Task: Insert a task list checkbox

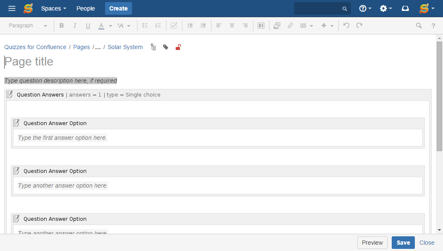Action: (174, 26)
